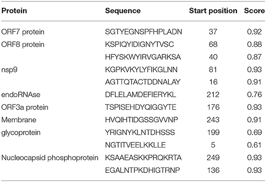Click score 0.69 for YRIGNYKLNTDHSSS
The width and height of the screenshot is (266, 182).
255,132
